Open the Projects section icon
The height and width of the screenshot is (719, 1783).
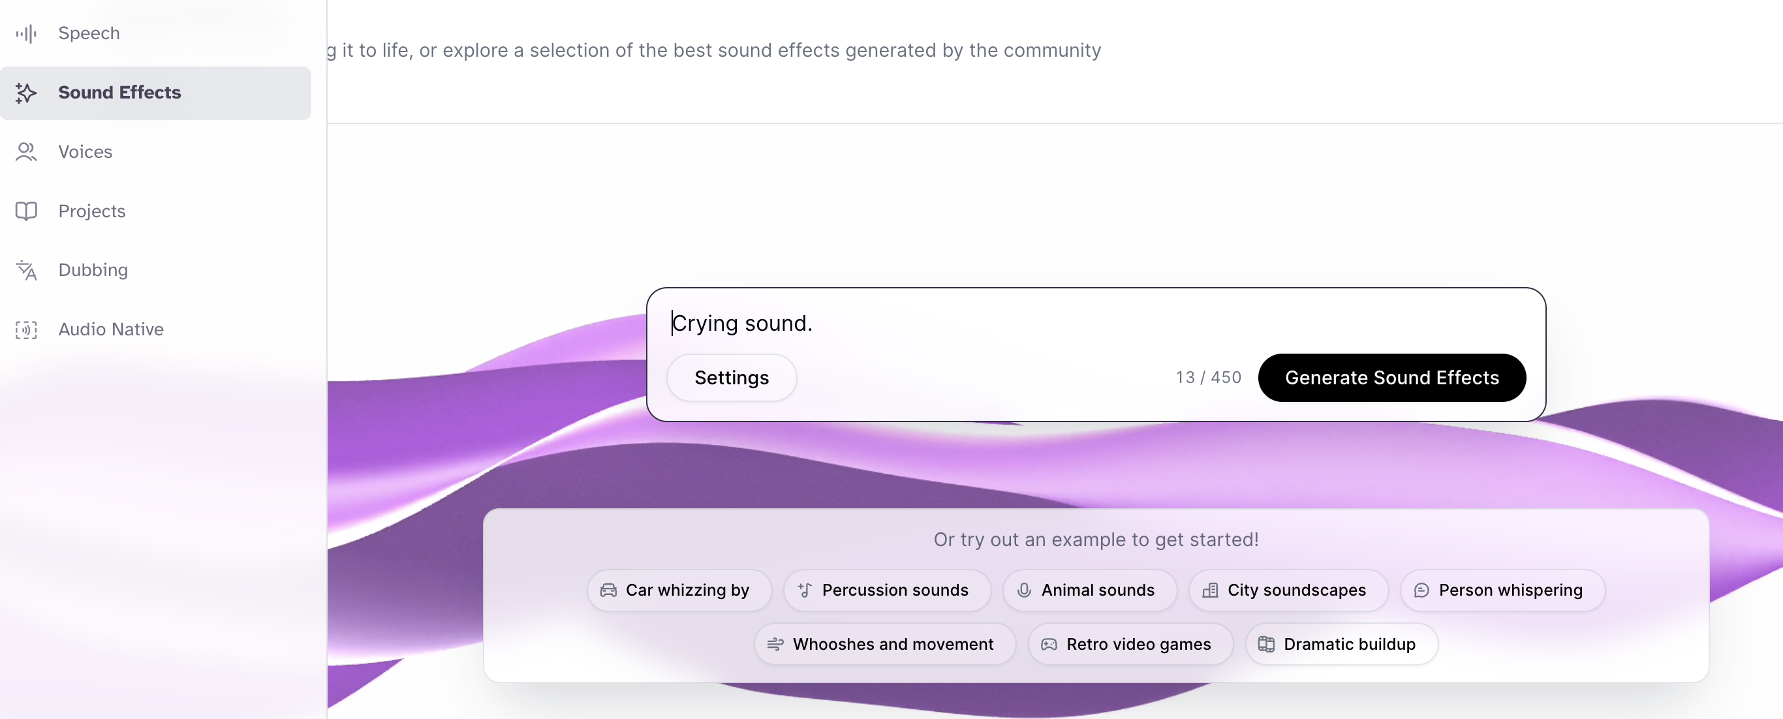[24, 211]
